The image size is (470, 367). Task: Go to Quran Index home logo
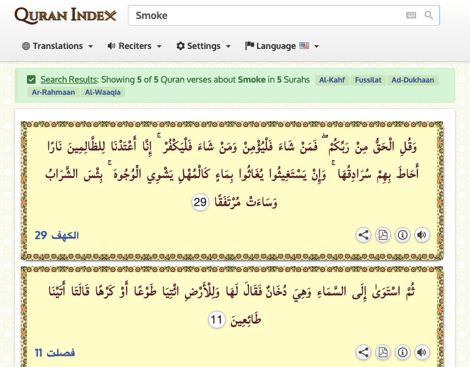65,15
